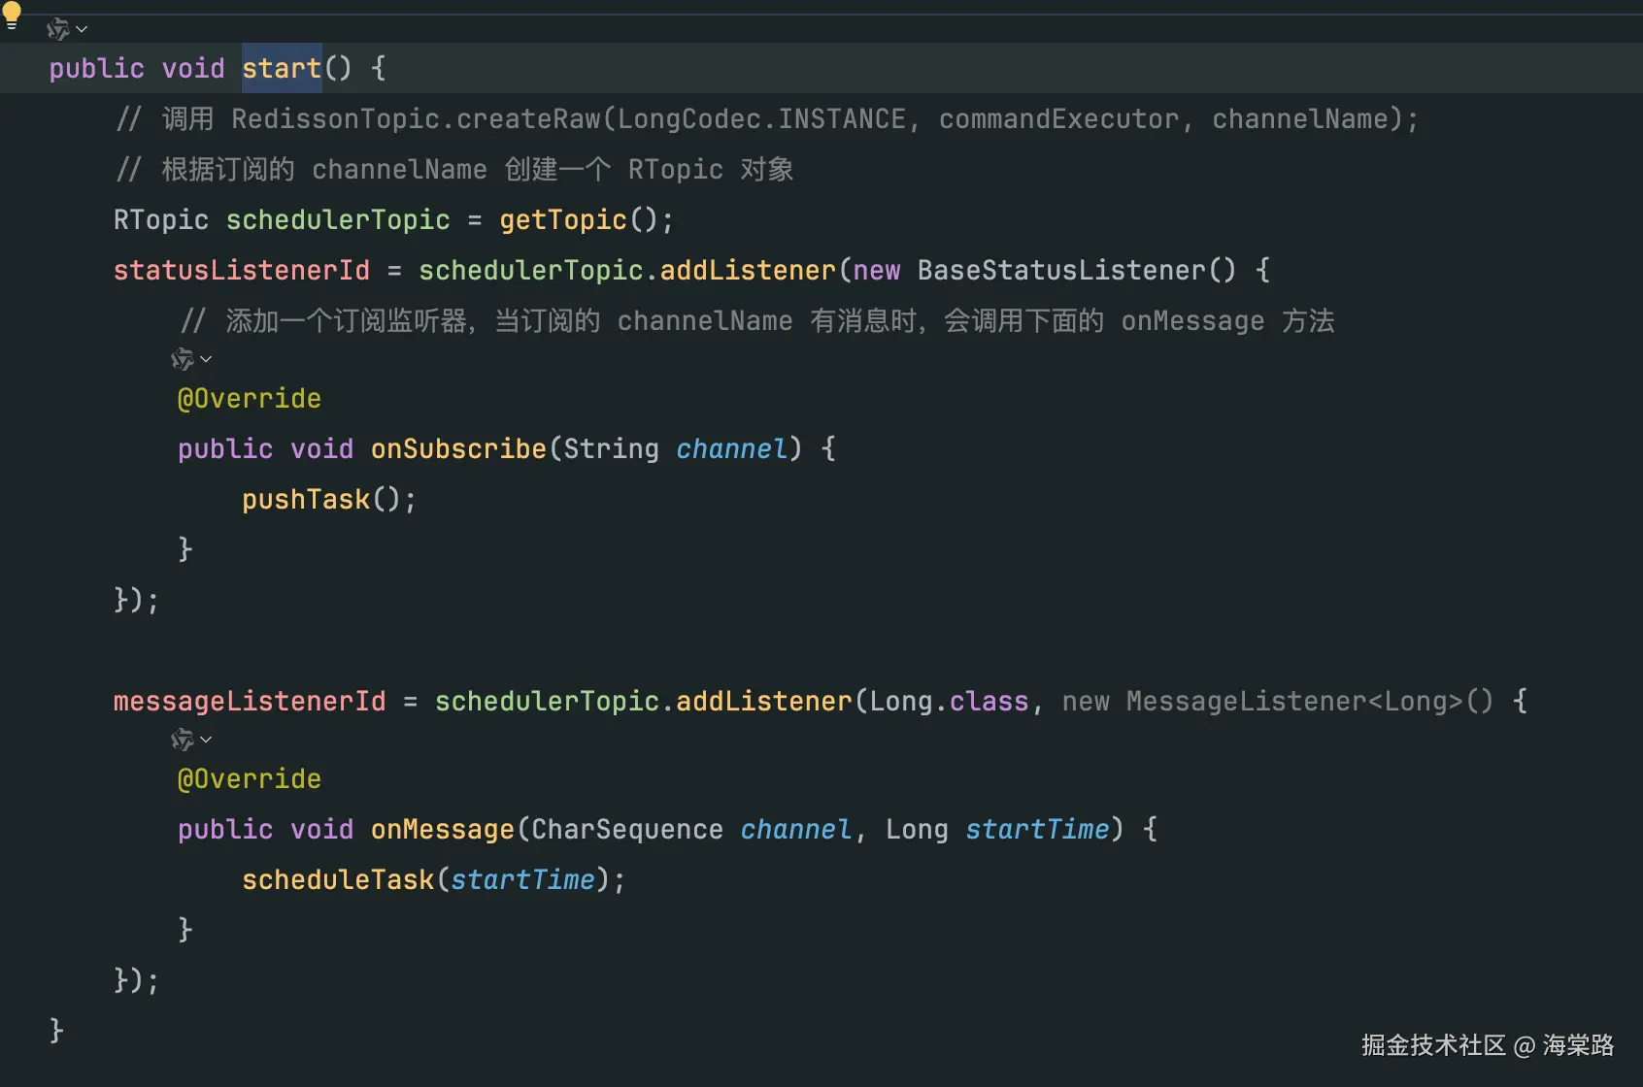Expand the AI chevron above the onMessage method
Screen dimensions: 1643x1087
(206, 740)
